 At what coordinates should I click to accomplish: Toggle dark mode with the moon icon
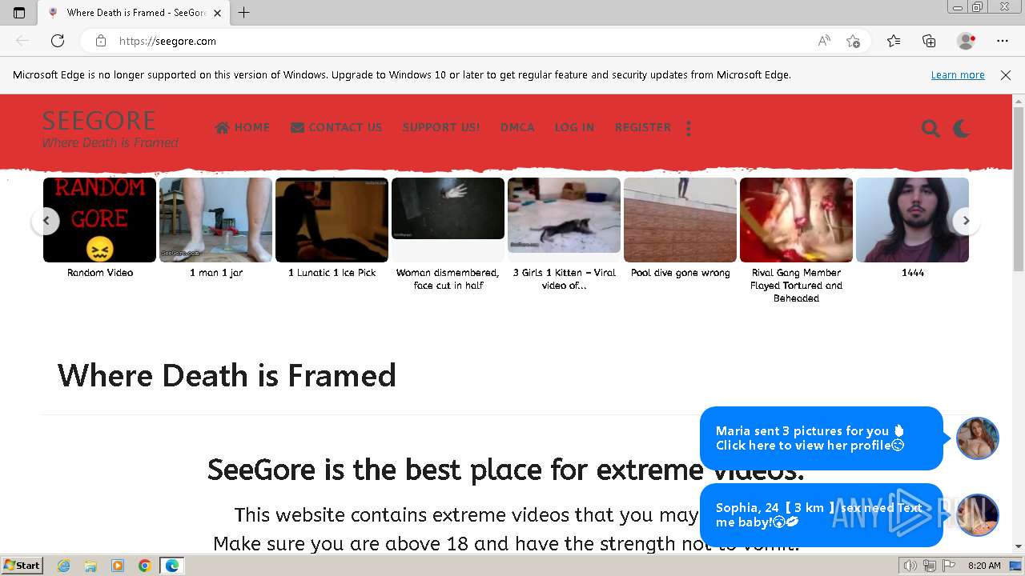pos(962,129)
